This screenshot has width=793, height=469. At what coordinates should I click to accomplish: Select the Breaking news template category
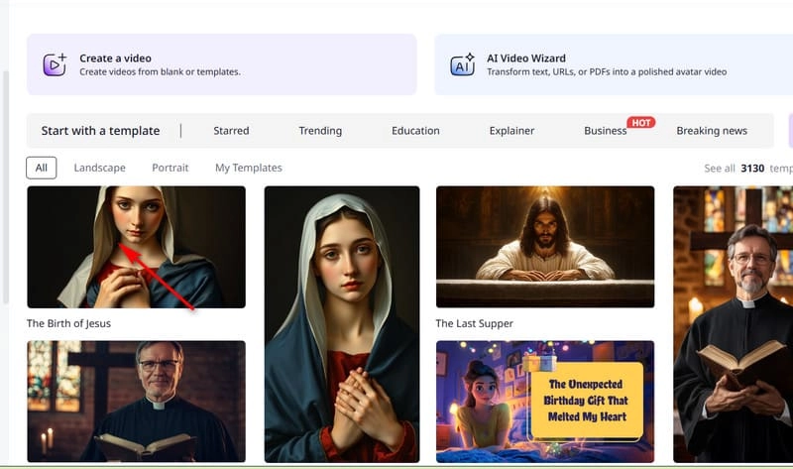click(712, 131)
